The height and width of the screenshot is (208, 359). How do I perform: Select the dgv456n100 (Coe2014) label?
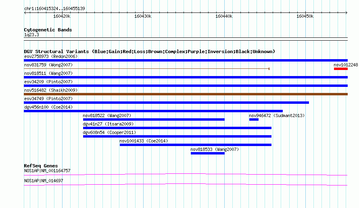(x=48, y=107)
